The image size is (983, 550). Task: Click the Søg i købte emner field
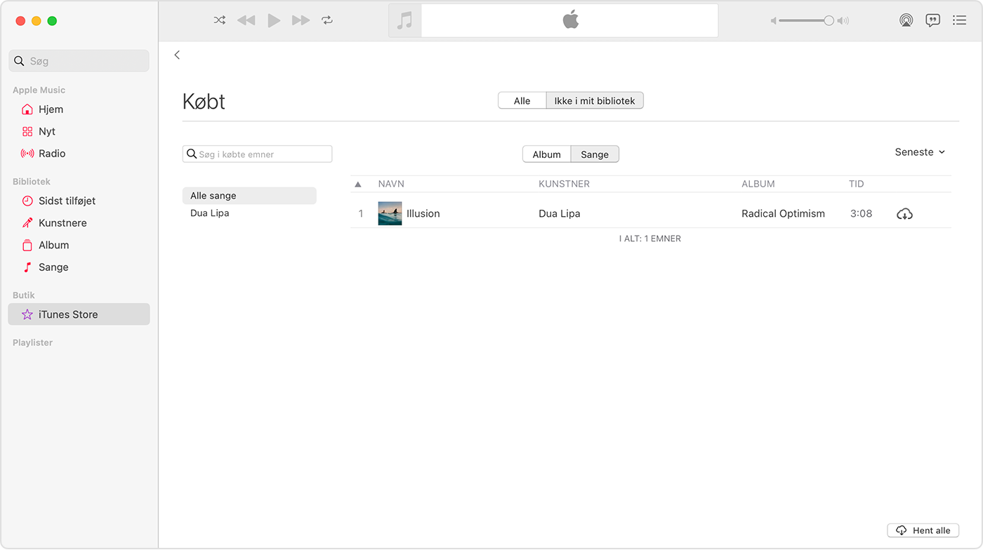coord(257,154)
